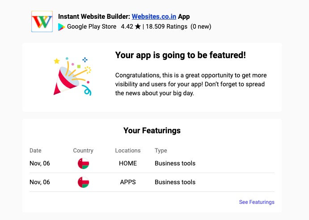
Task: Click the "Google Play Store" label
Action: point(92,27)
